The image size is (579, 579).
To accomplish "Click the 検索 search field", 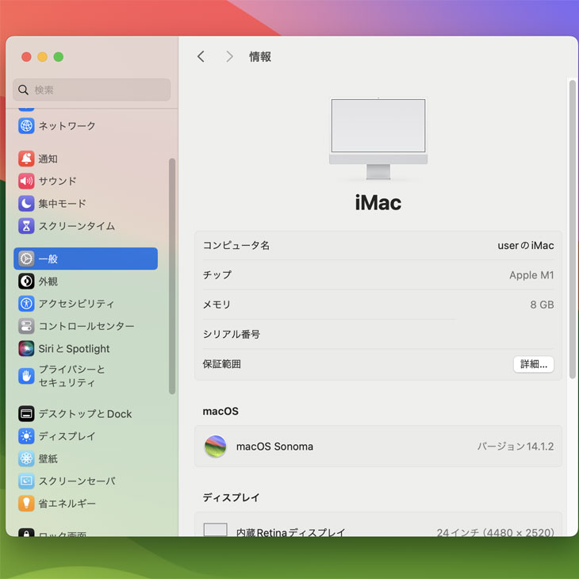I will point(92,90).
